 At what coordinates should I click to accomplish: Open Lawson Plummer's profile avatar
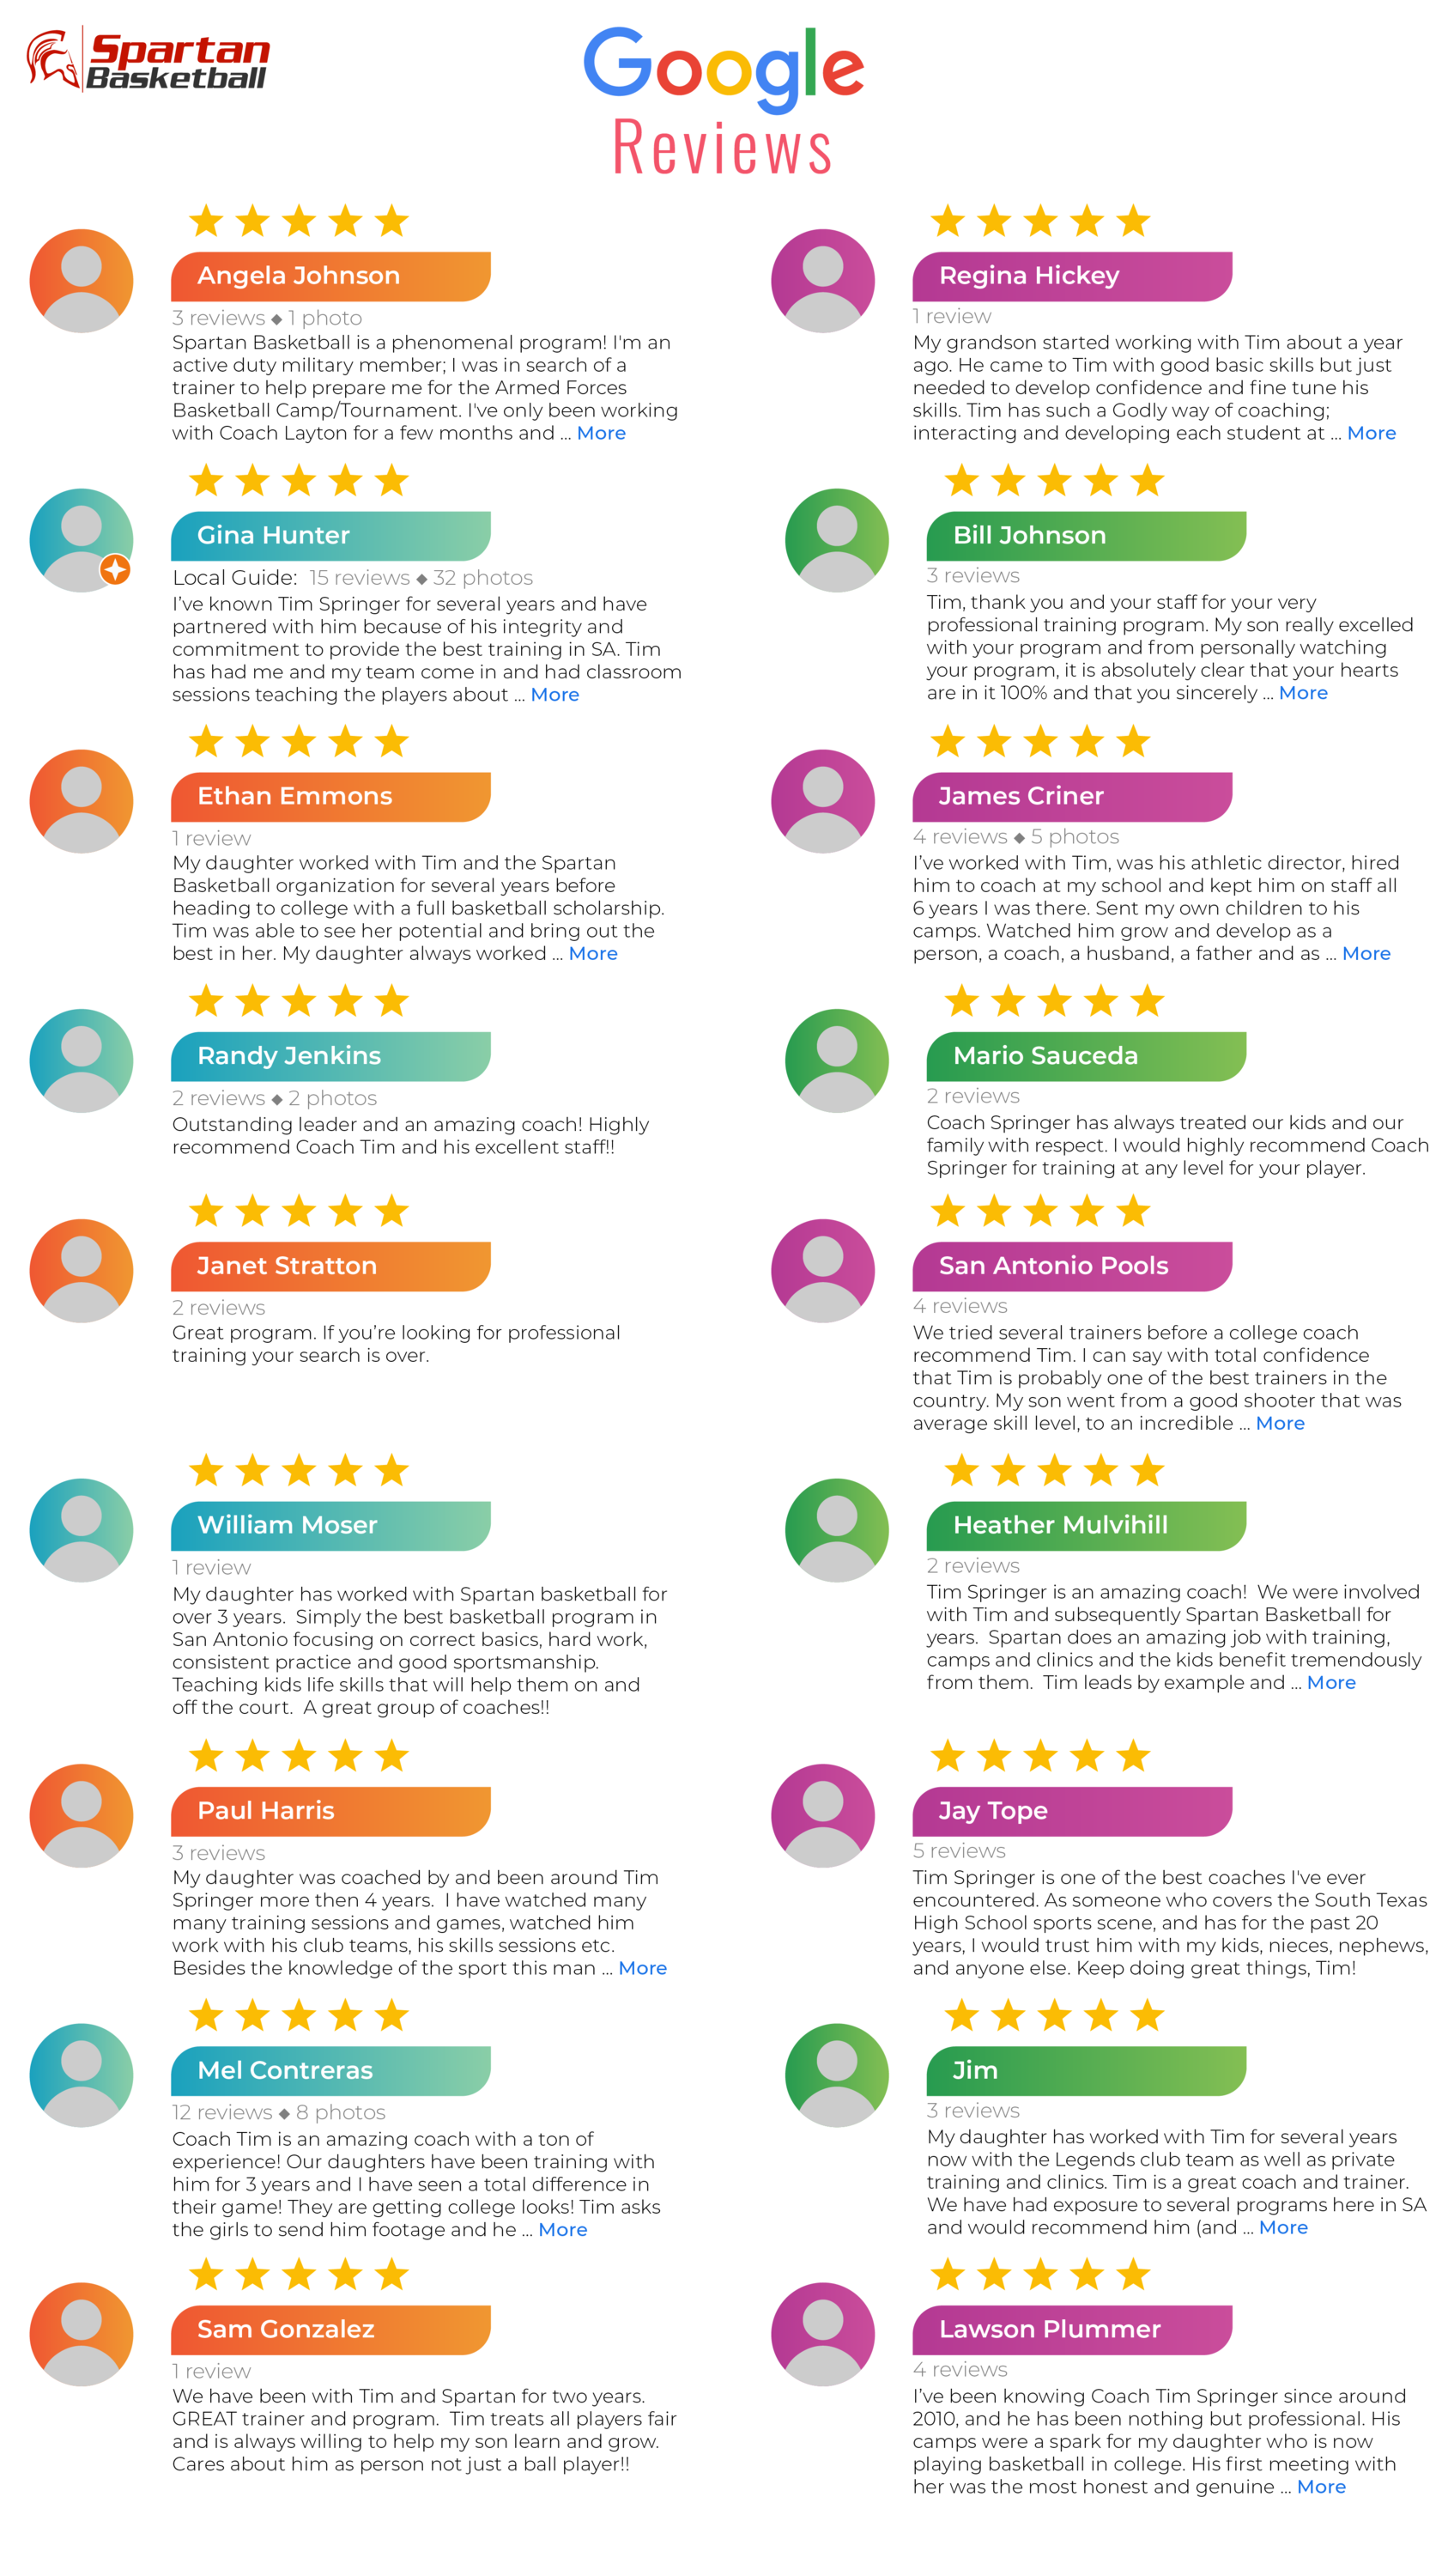[822, 2334]
